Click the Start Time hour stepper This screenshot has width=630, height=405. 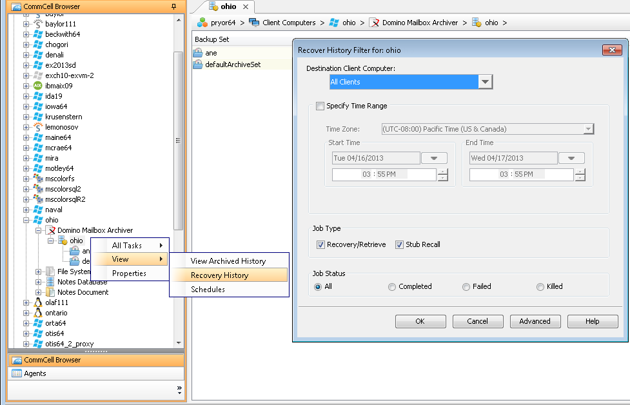pyautogui.click(x=443, y=175)
